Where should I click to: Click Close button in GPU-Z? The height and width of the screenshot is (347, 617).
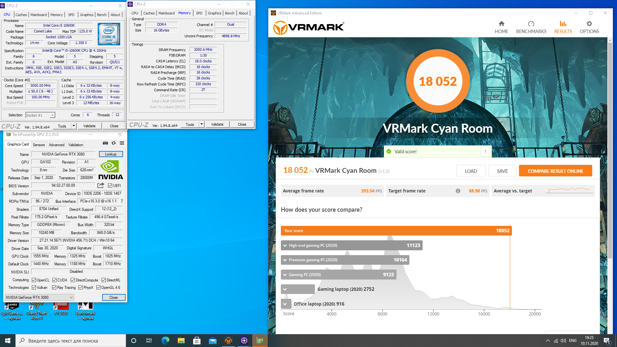[113, 298]
